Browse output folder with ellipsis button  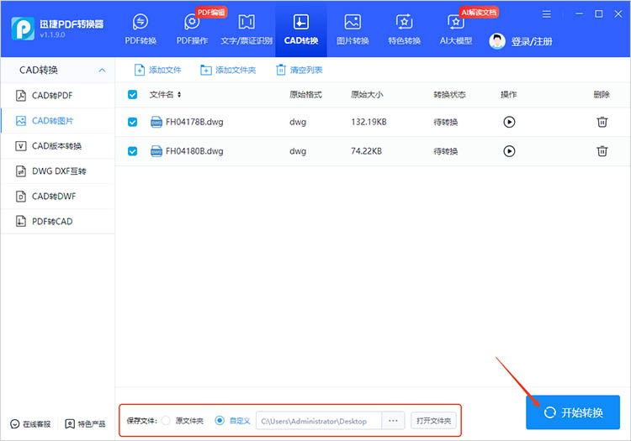[x=393, y=421]
